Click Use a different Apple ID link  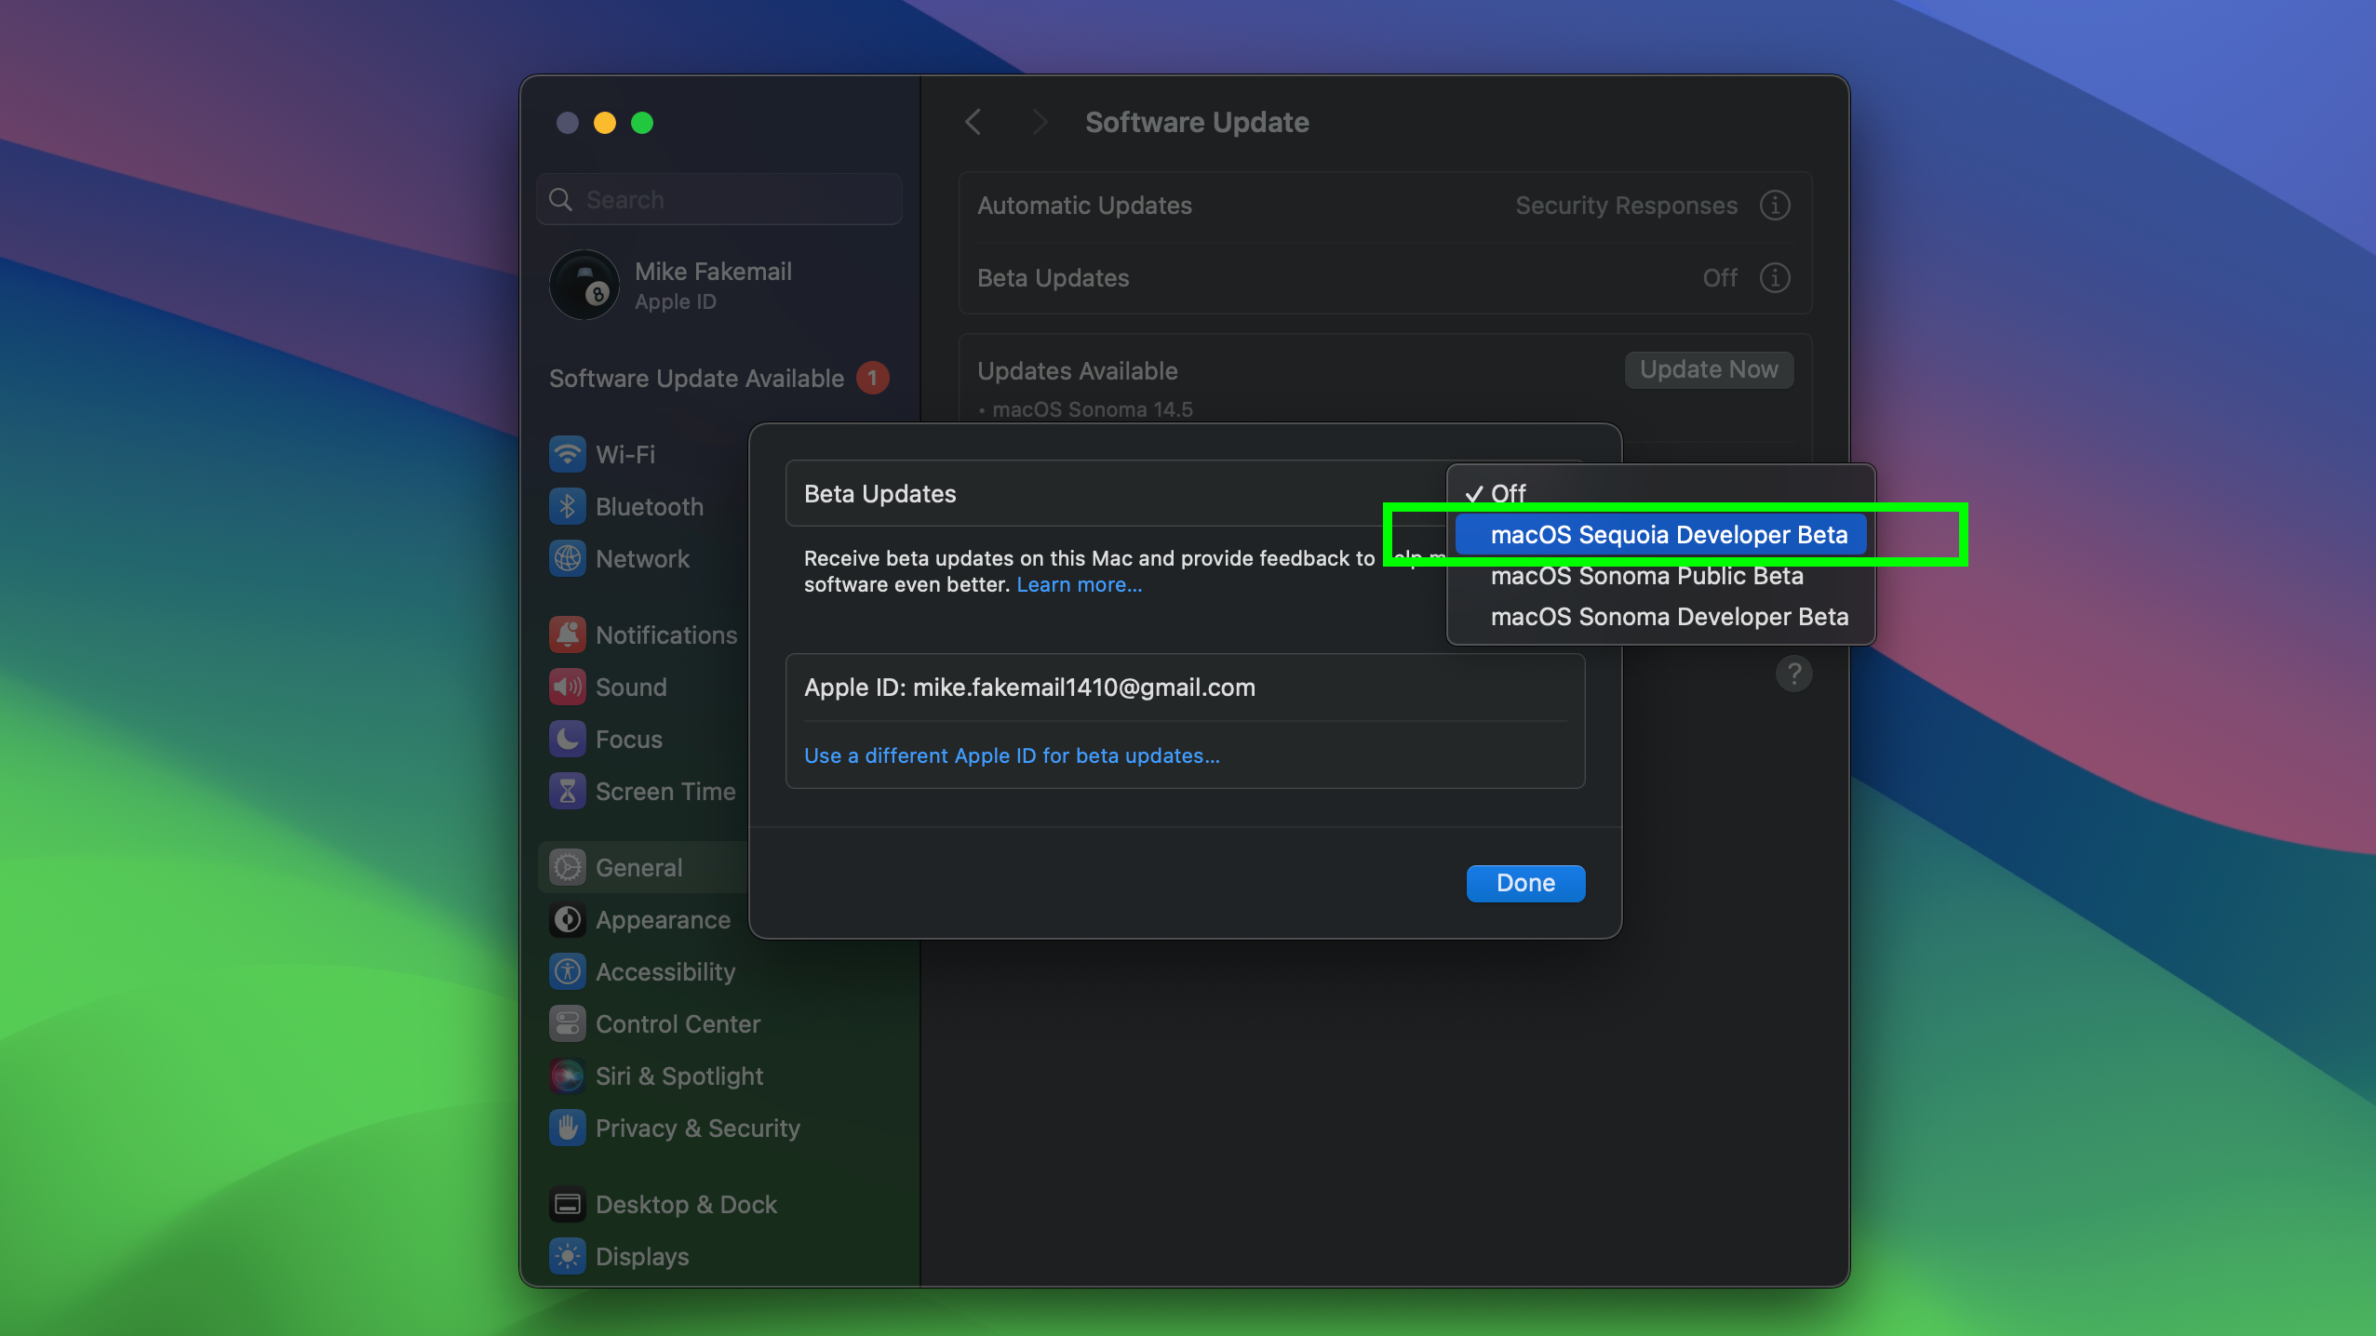(x=1012, y=755)
